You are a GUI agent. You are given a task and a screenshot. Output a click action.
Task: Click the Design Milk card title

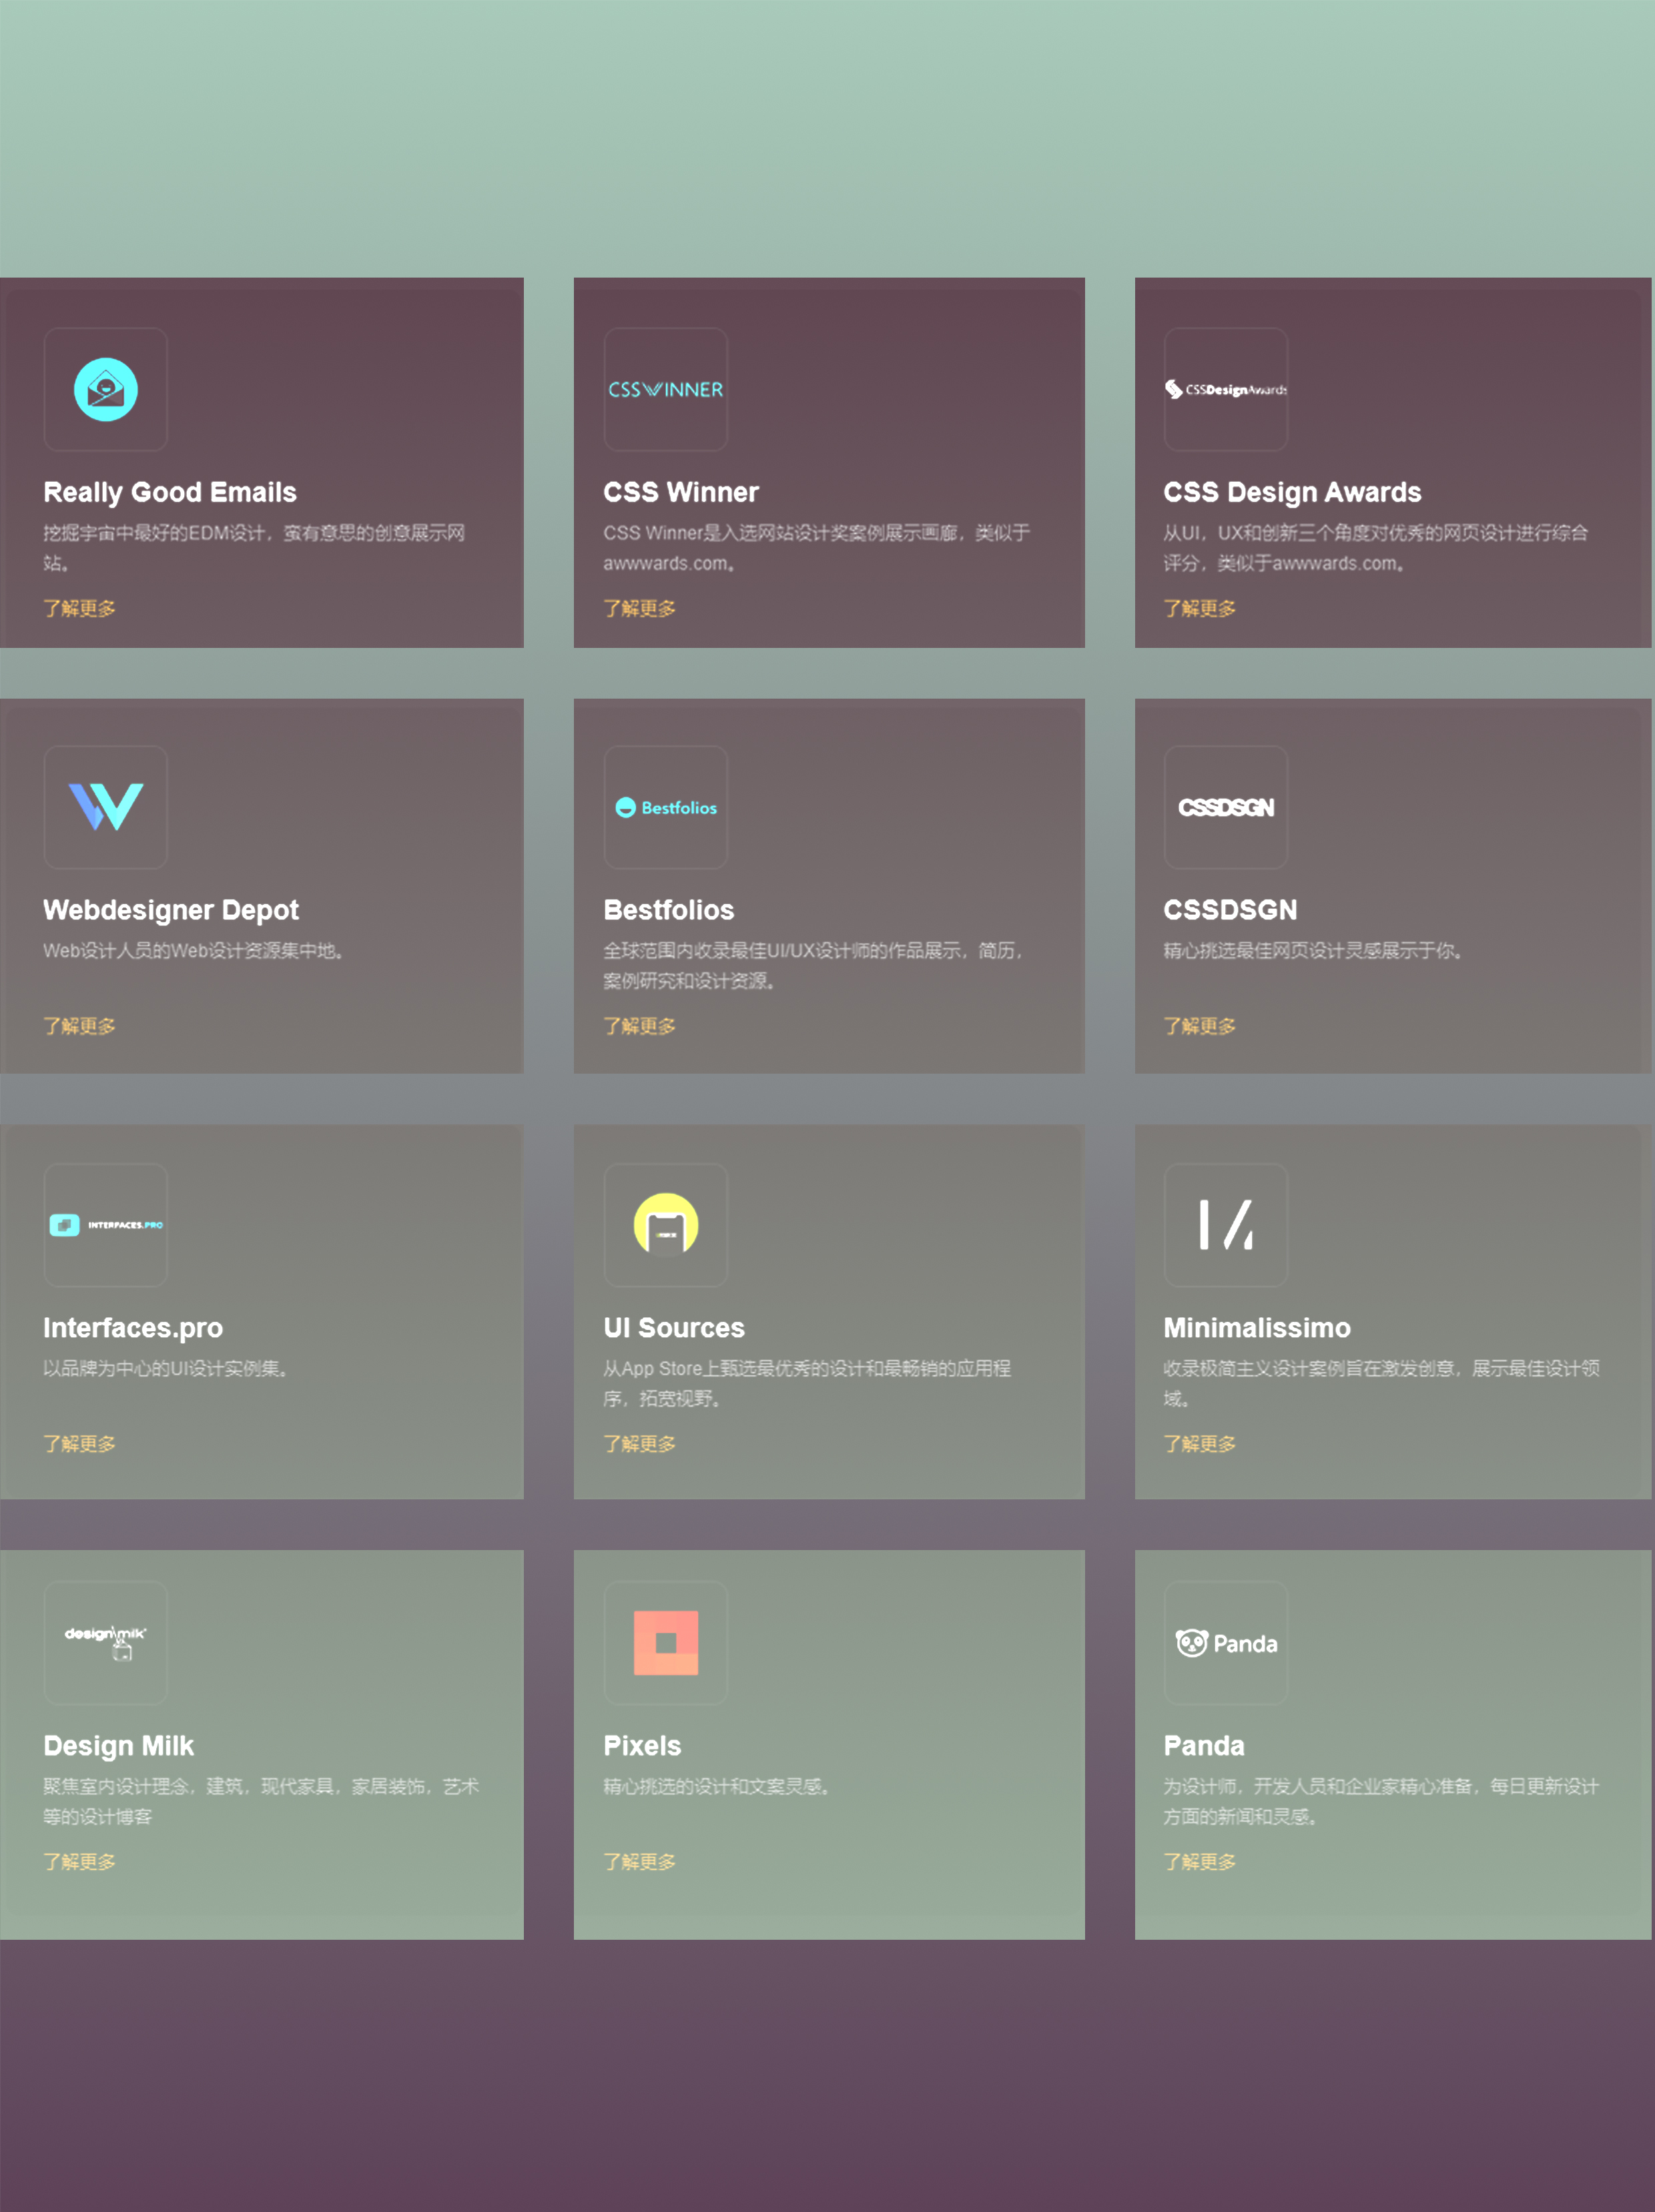pos(118,1746)
